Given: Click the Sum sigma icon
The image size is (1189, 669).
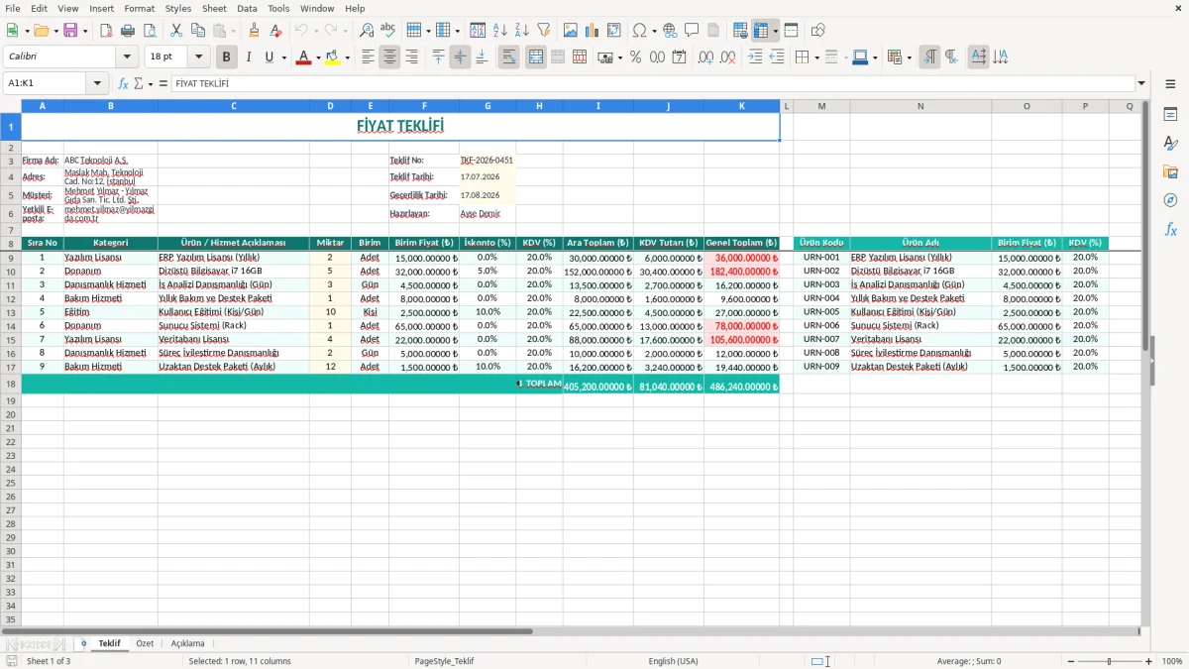Looking at the screenshot, I should click(139, 84).
